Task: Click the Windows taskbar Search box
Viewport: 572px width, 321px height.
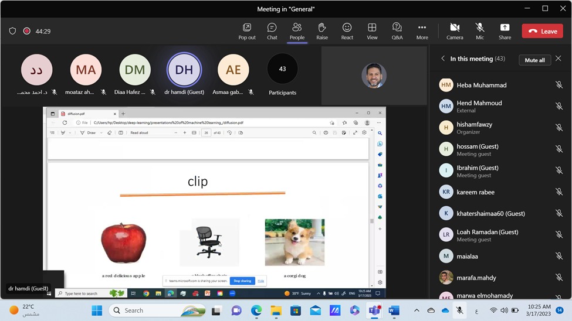Action: point(154,310)
